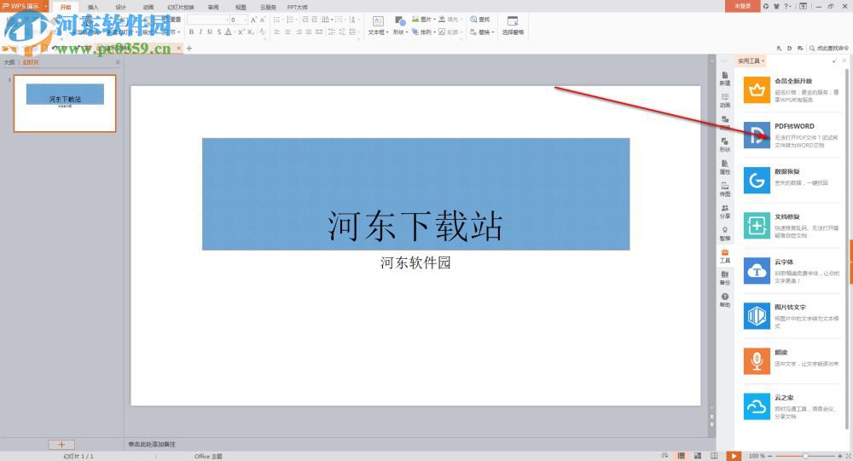Switch to slide sorter view icon
The width and height of the screenshot is (853, 461).
click(x=698, y=456)
